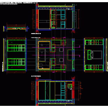This screenshot has width=108, height=108.
Task: Select the small detail section drawing at left
Action: coord(16,27)
